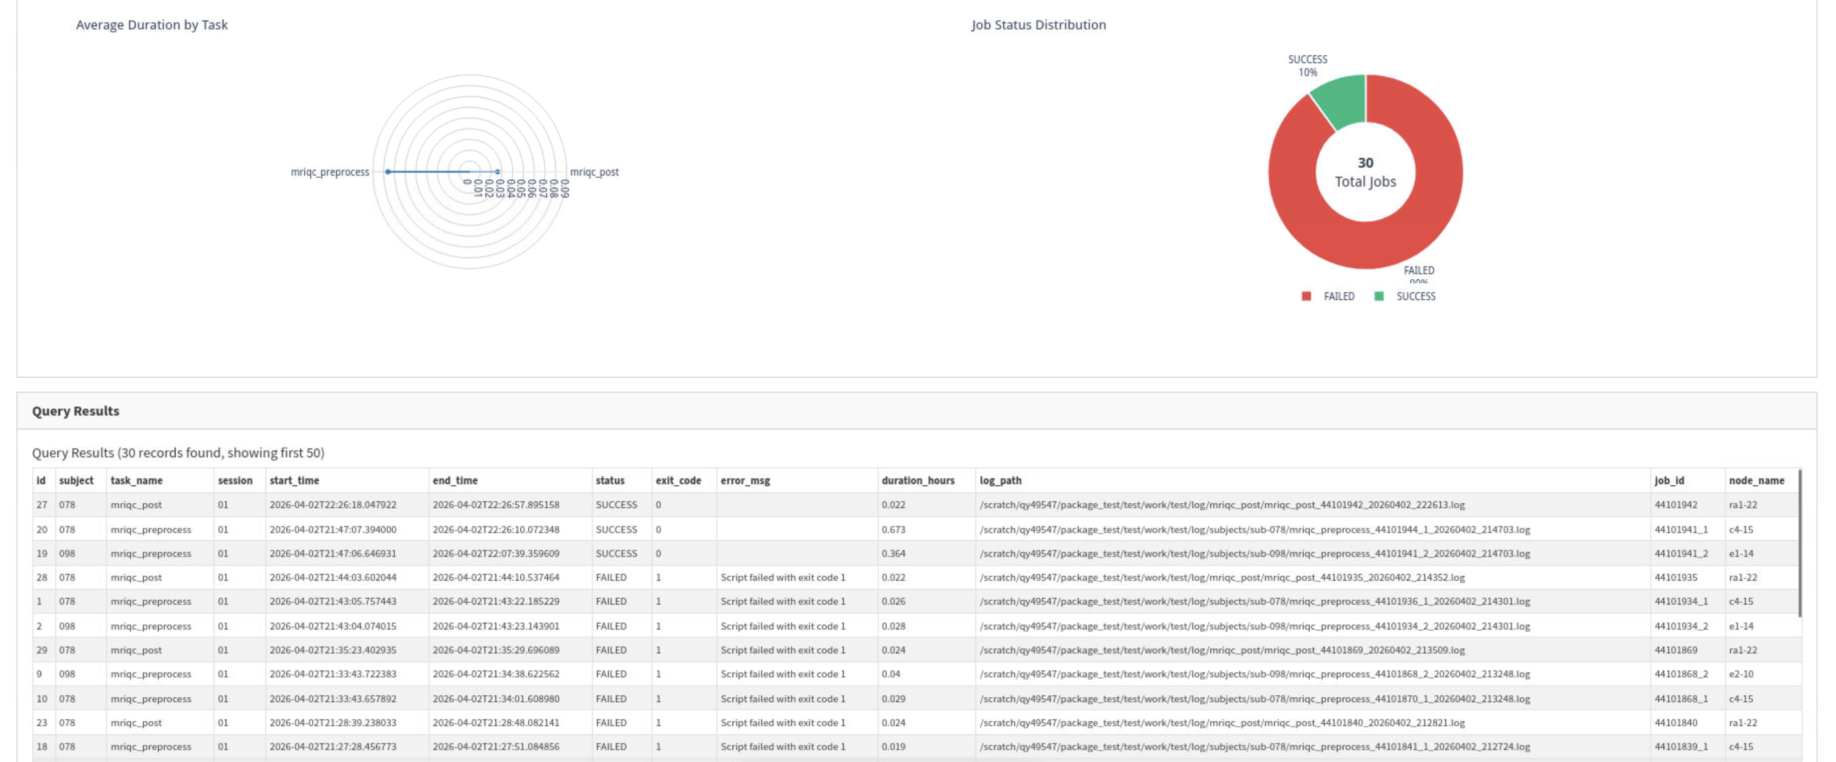Select the 'status' column header

(610, 480)
